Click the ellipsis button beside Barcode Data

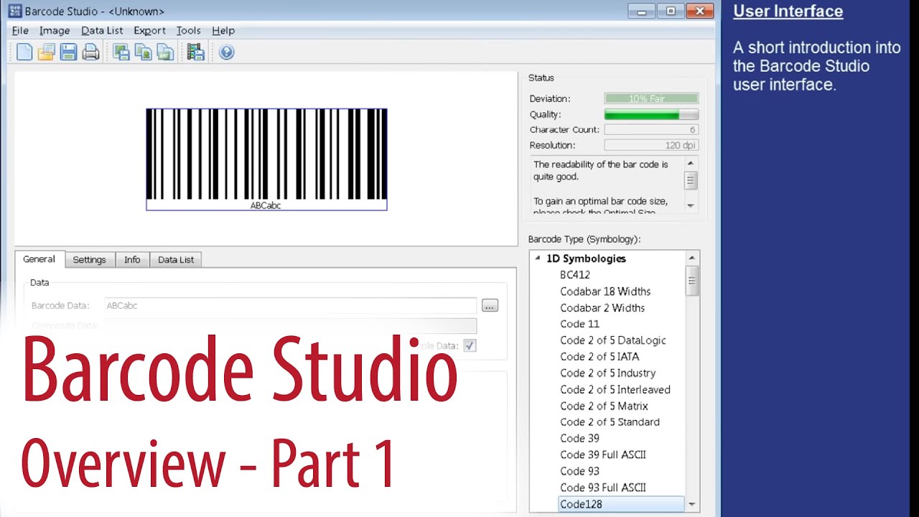pos(490,306)
